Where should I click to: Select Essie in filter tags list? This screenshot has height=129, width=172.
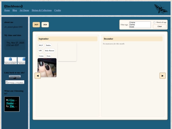(140, 27)
